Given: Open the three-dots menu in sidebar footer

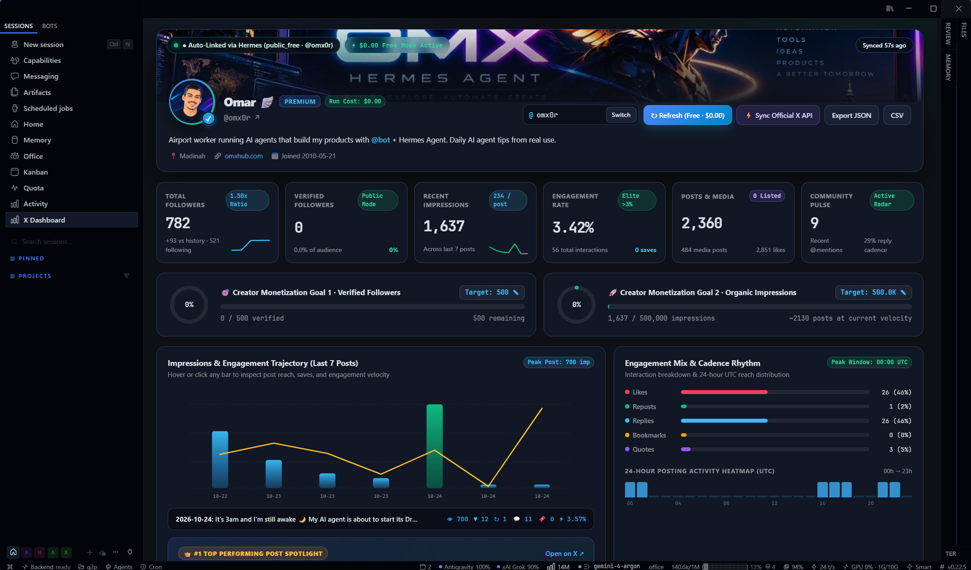Looking at the screenshot, I should click(x=116, y=552).
